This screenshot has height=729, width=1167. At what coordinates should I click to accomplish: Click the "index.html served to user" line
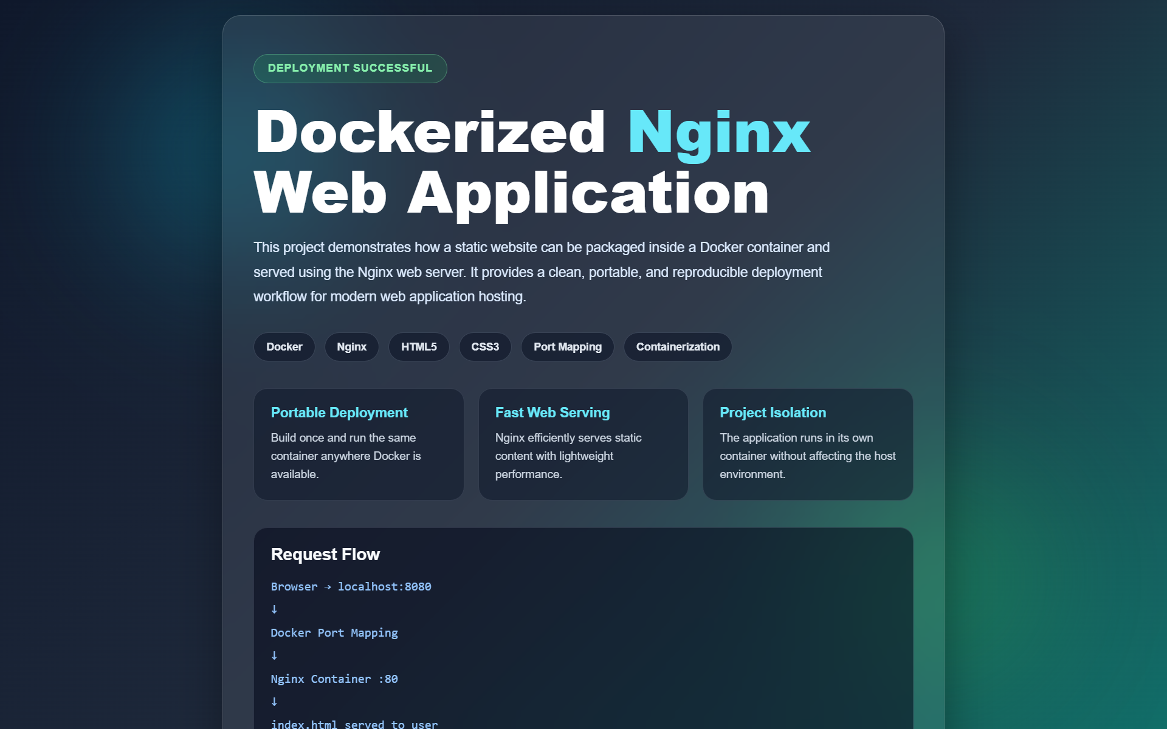(354, 724)
